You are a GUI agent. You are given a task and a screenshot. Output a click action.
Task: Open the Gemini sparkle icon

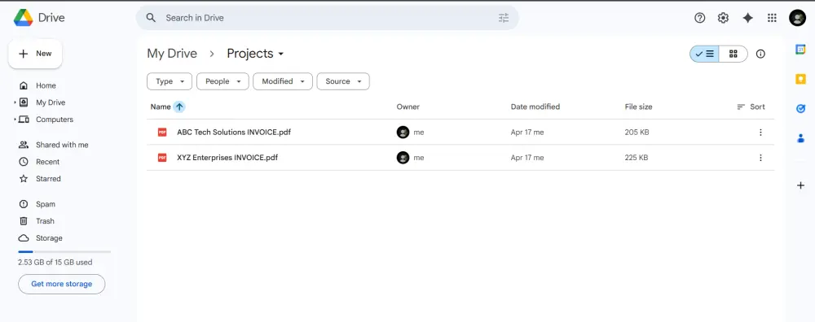click(x=747, y=18)
